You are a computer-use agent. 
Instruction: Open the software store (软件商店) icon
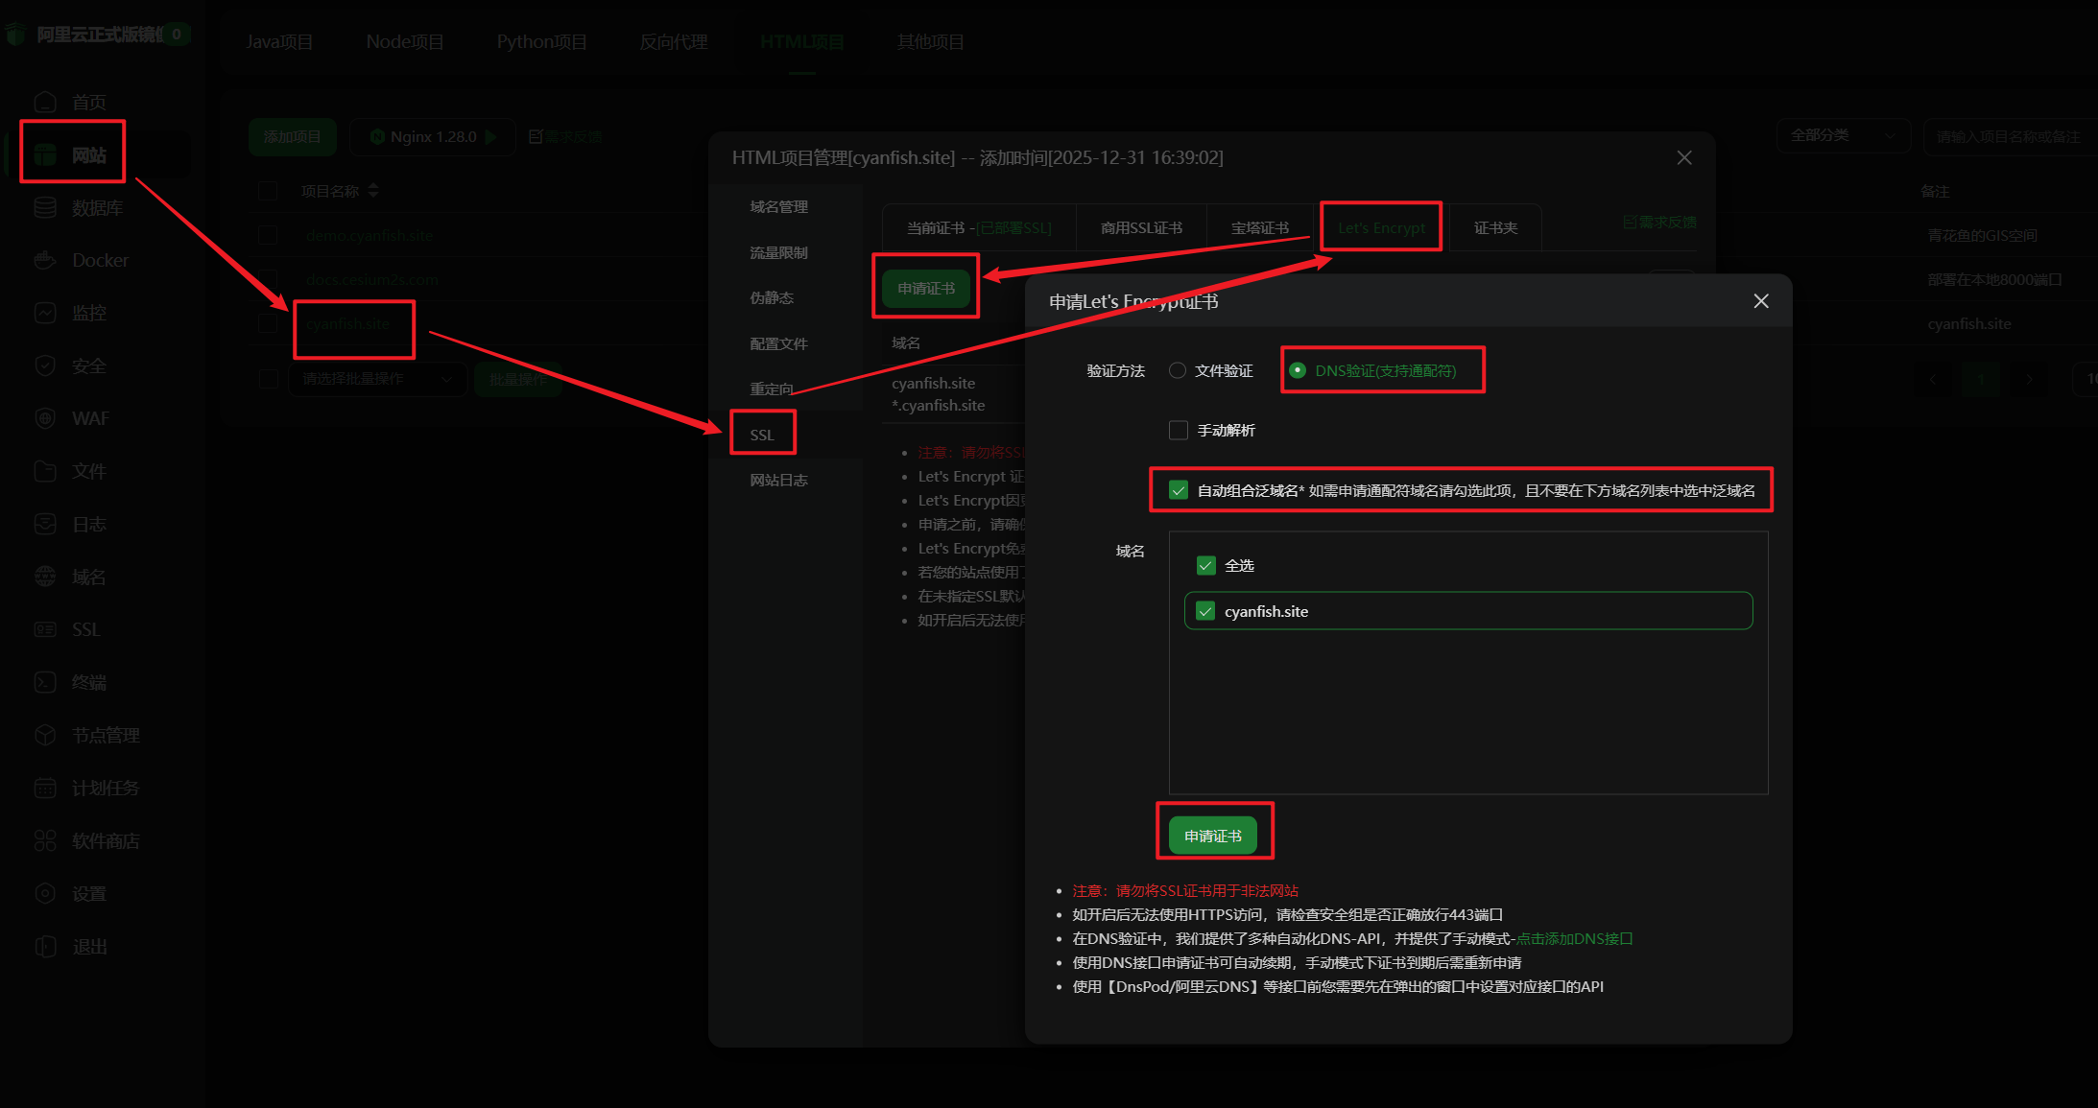(45, 840)
